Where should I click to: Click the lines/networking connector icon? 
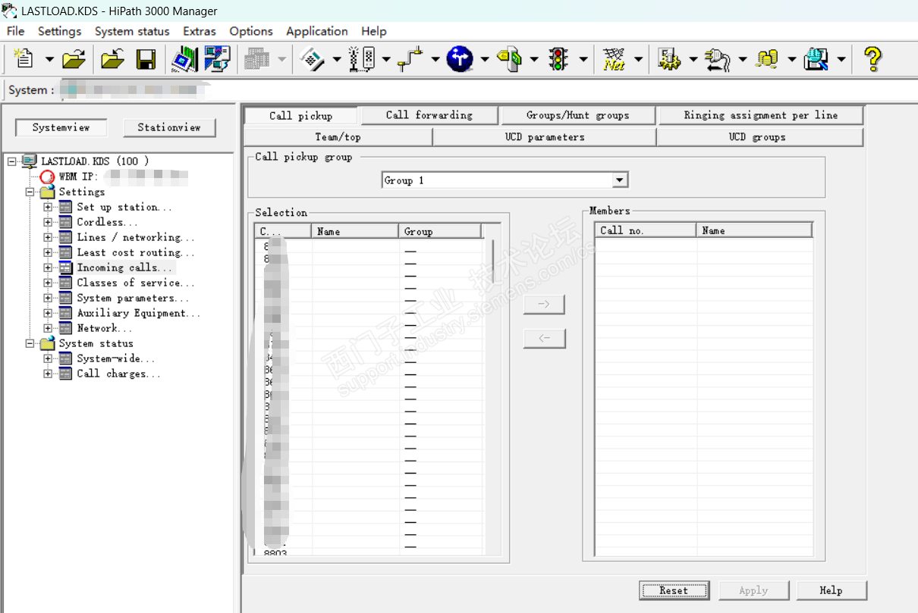pos(410,58)
